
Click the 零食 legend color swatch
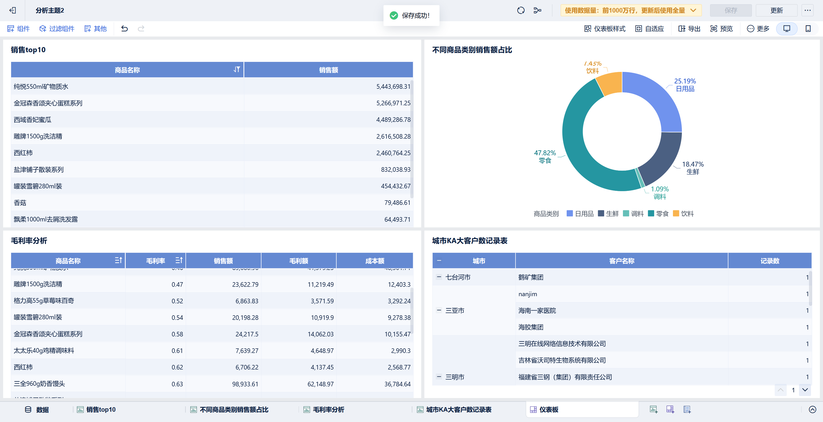click(x=651, y=213)
